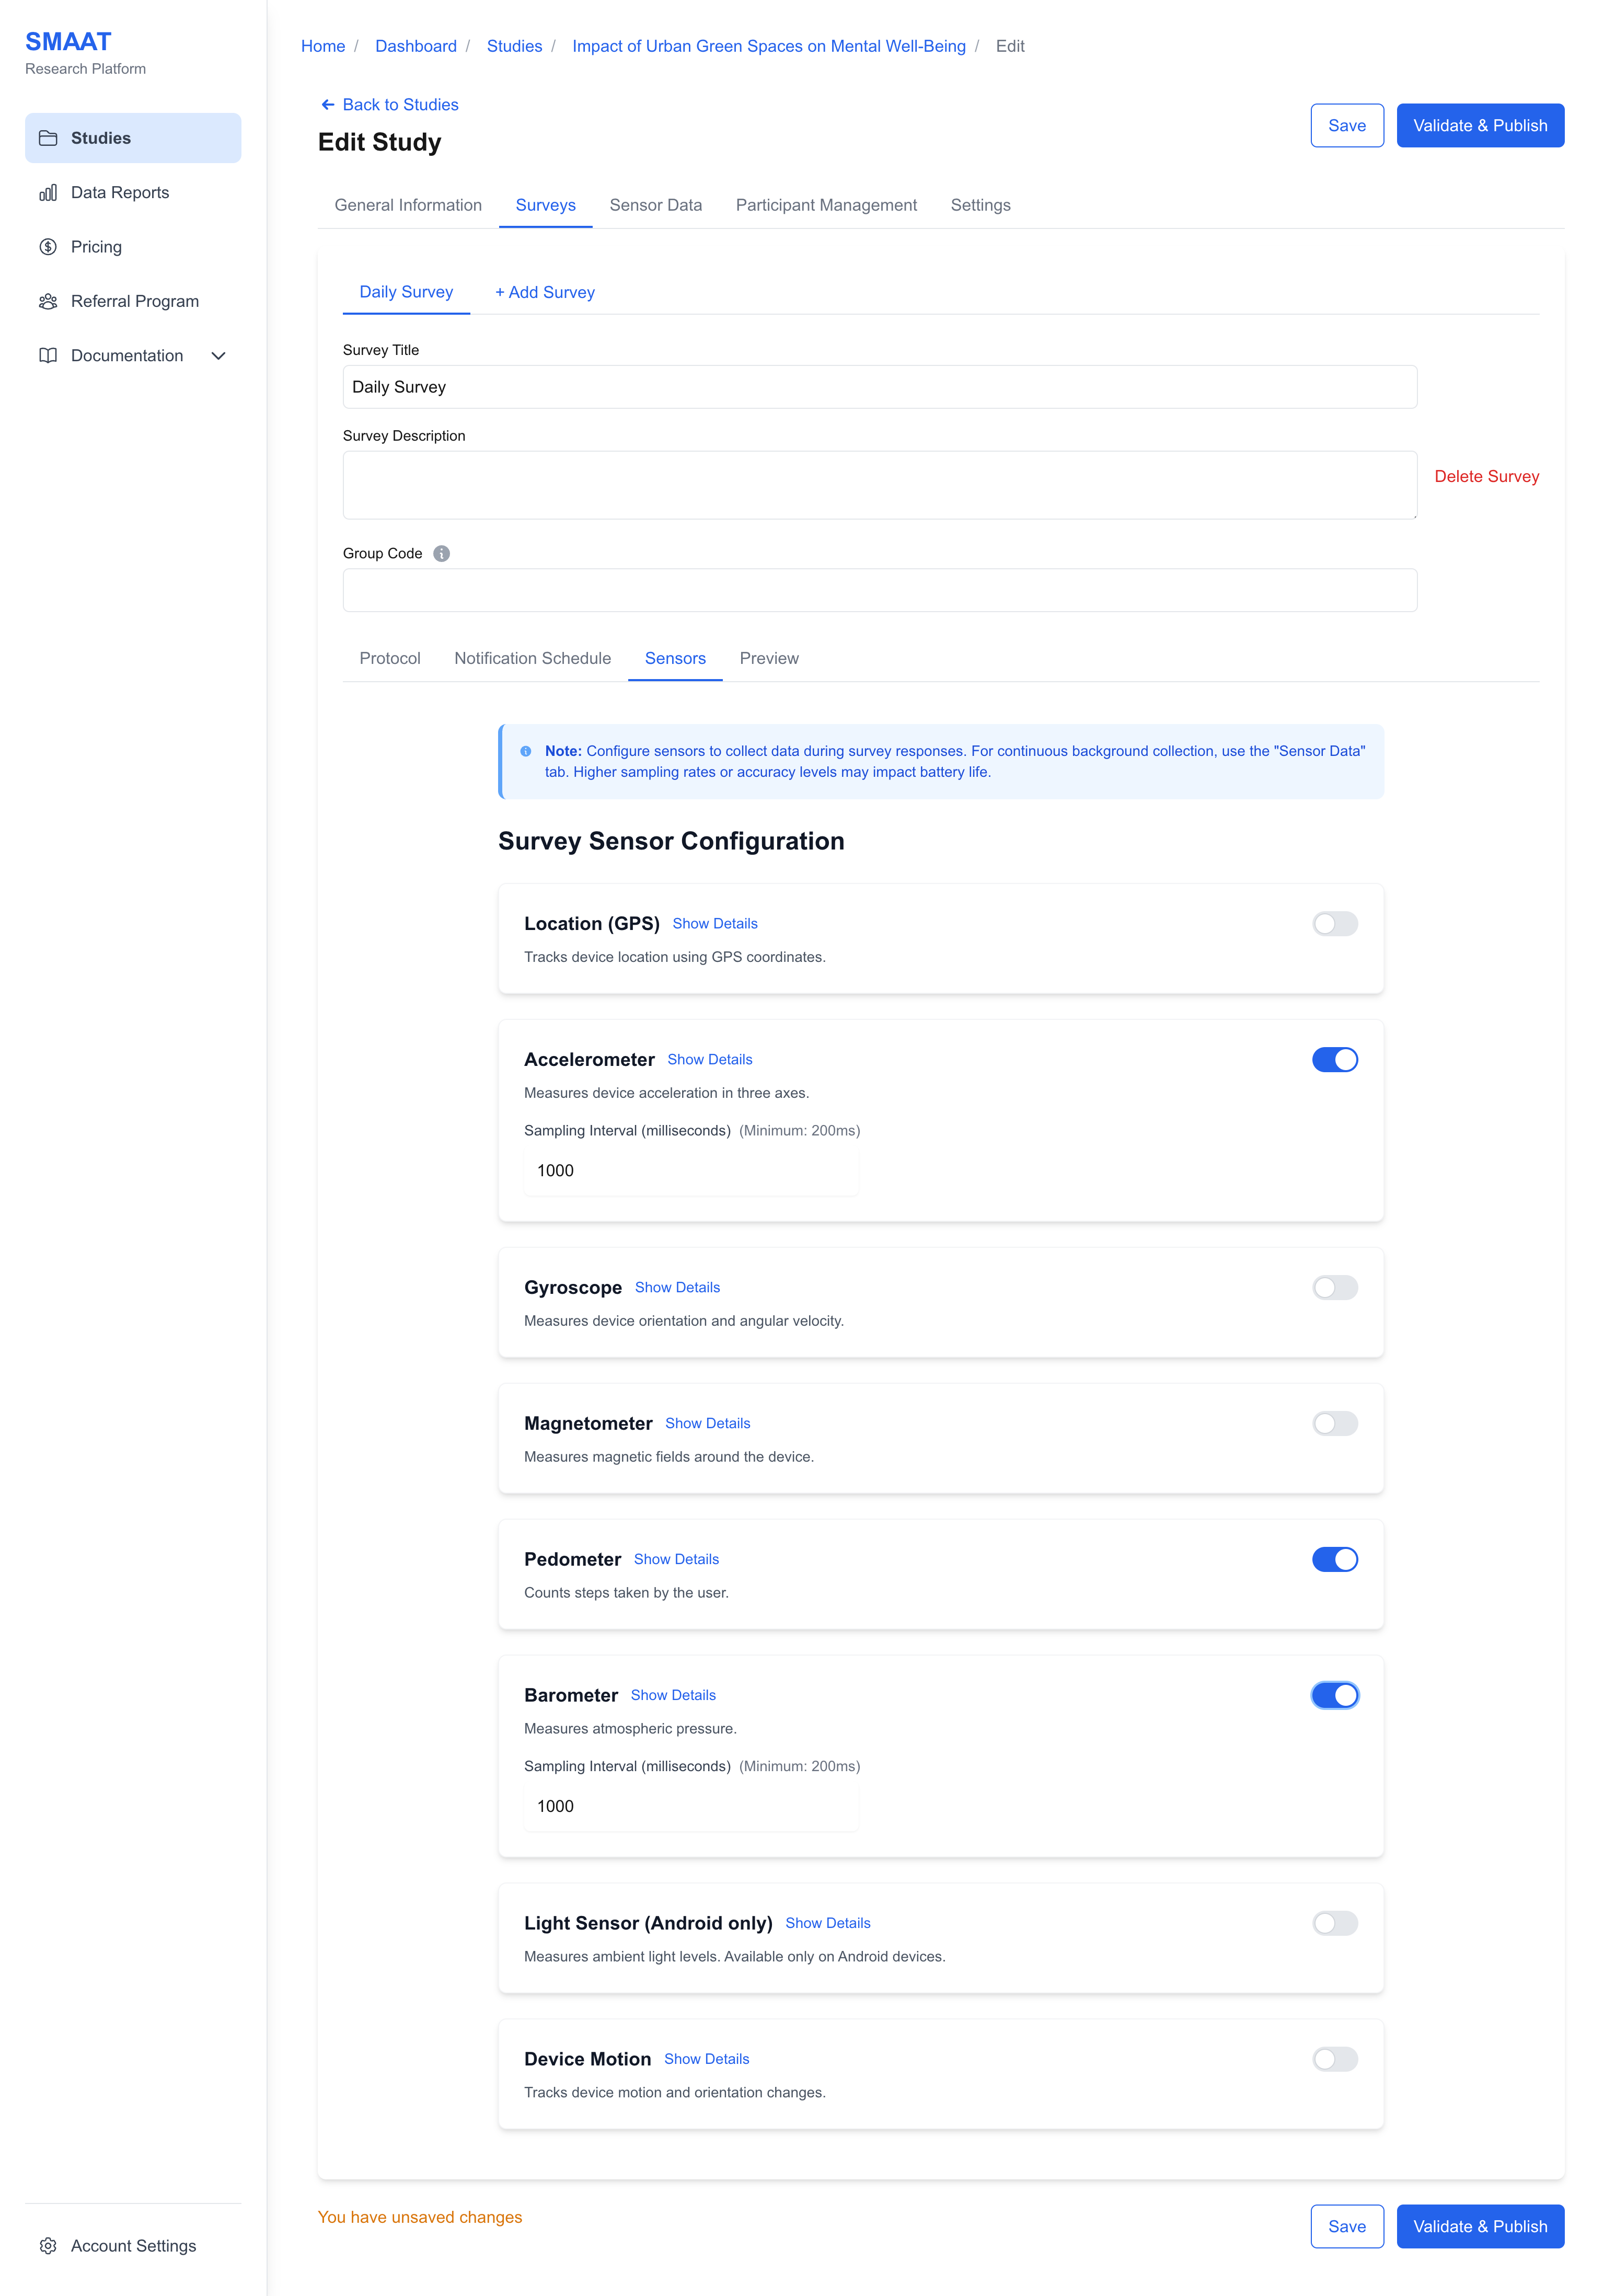Click the Documentation book icon
This screenshot has height=2296, width=1615.
(48, 356)
